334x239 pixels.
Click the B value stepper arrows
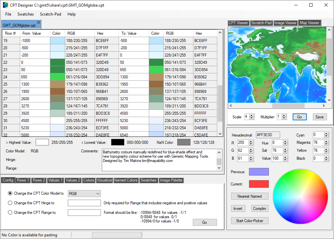click(251, 158)
